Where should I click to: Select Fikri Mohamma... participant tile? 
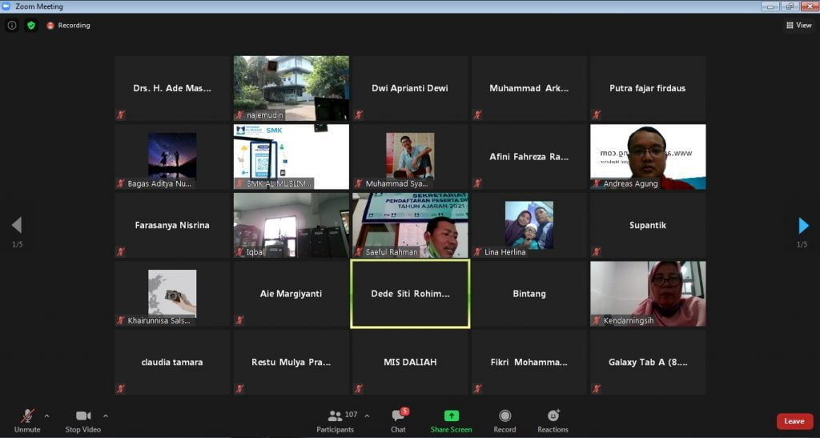click(529, 362)
